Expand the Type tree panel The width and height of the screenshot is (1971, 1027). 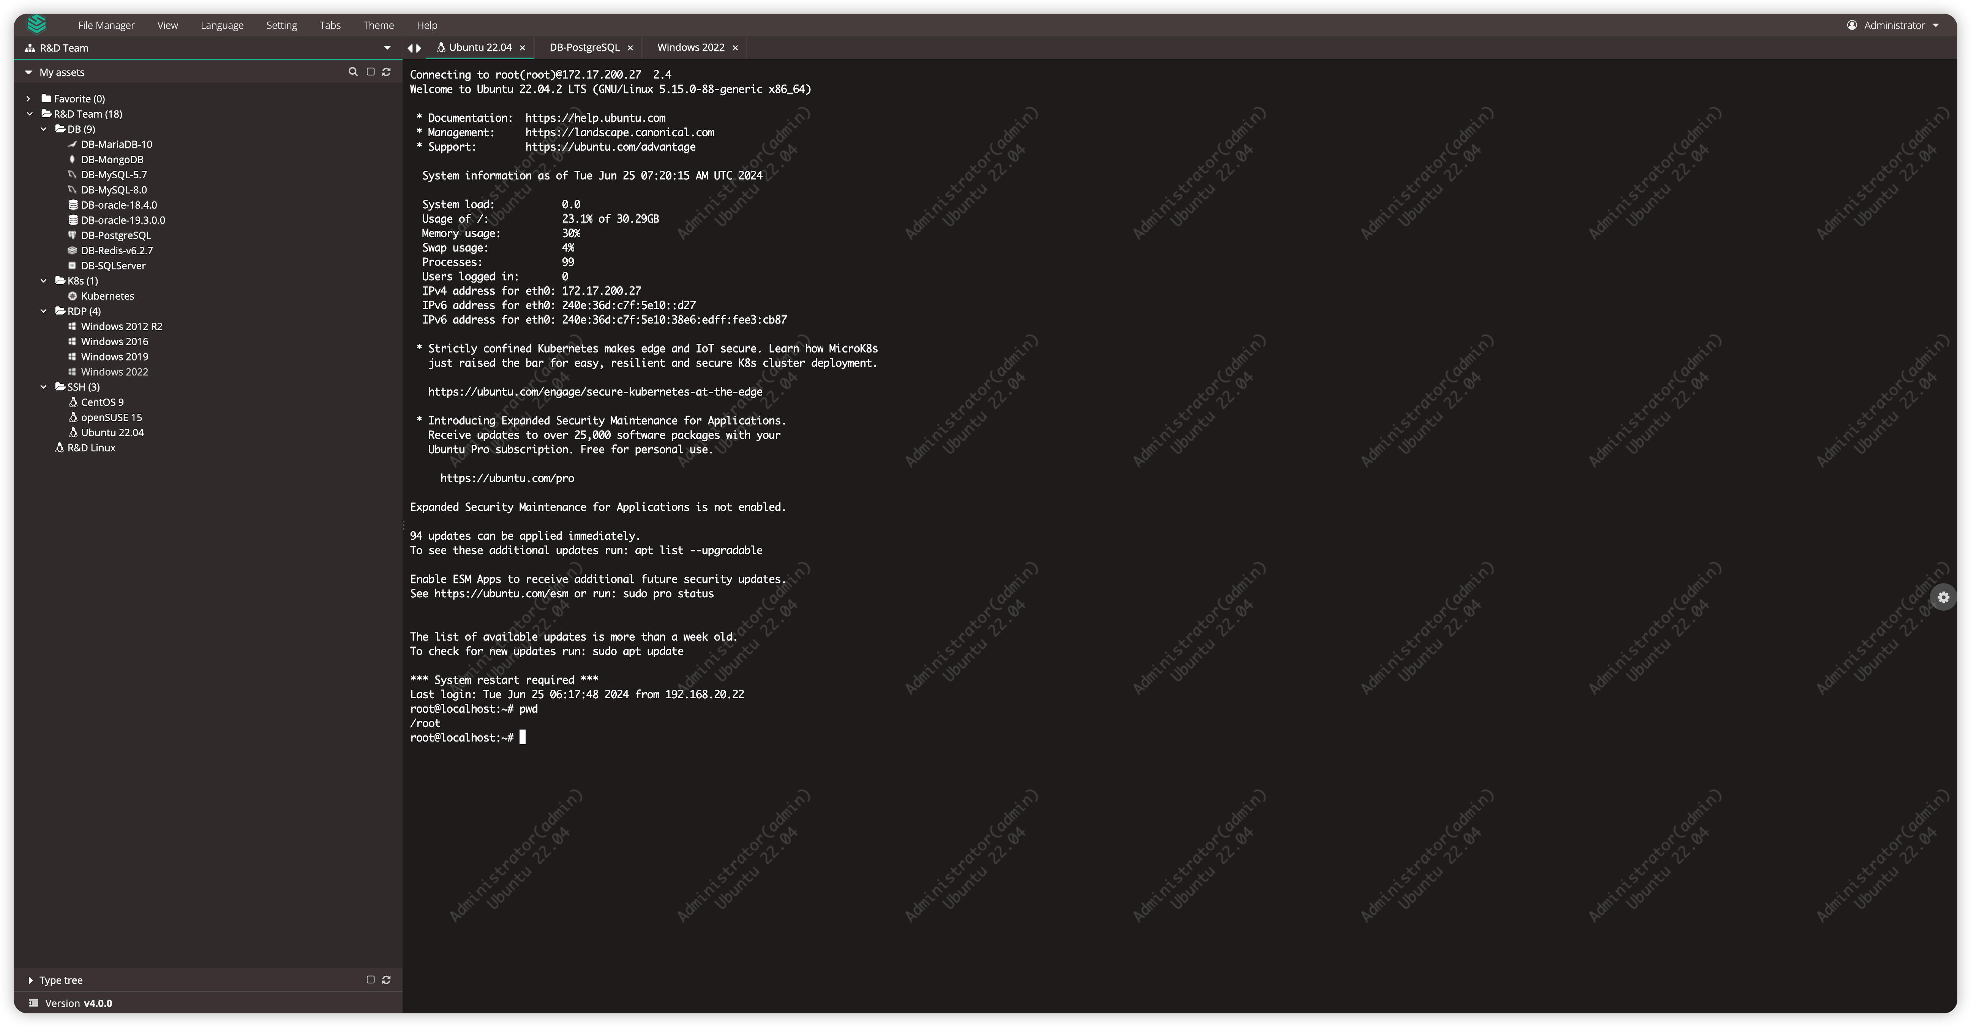pos(30,980)
